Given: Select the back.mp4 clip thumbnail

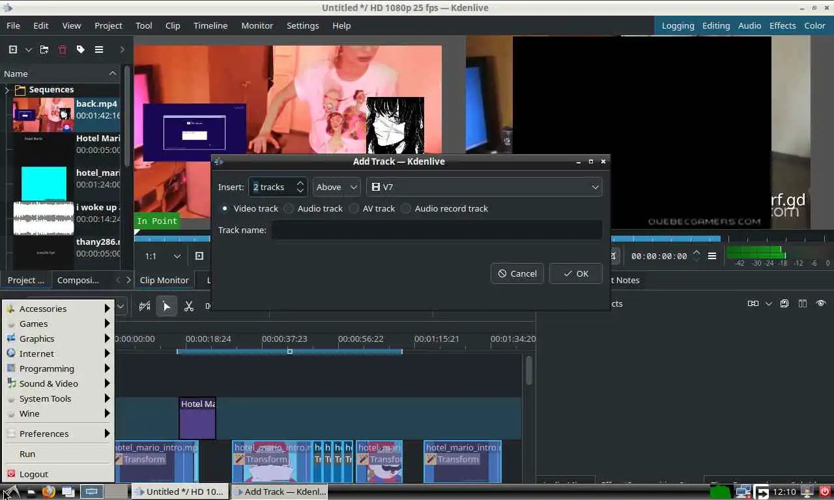Looking at the screenshot, I should (44, 115).
